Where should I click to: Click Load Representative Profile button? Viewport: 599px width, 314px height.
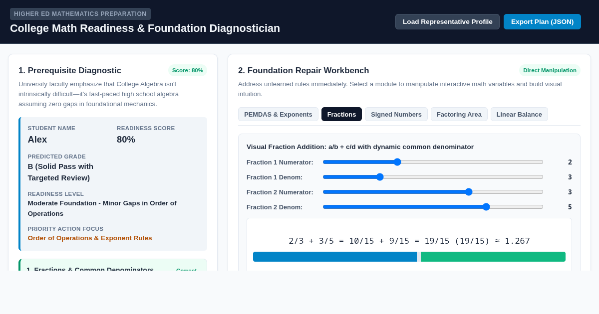447,21
